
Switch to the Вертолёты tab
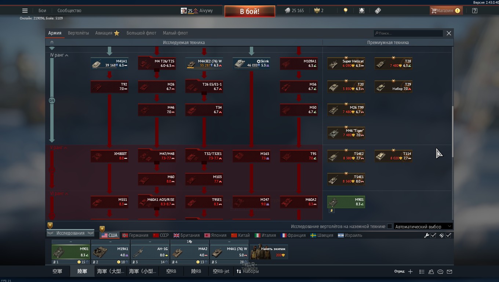(78, 33)
